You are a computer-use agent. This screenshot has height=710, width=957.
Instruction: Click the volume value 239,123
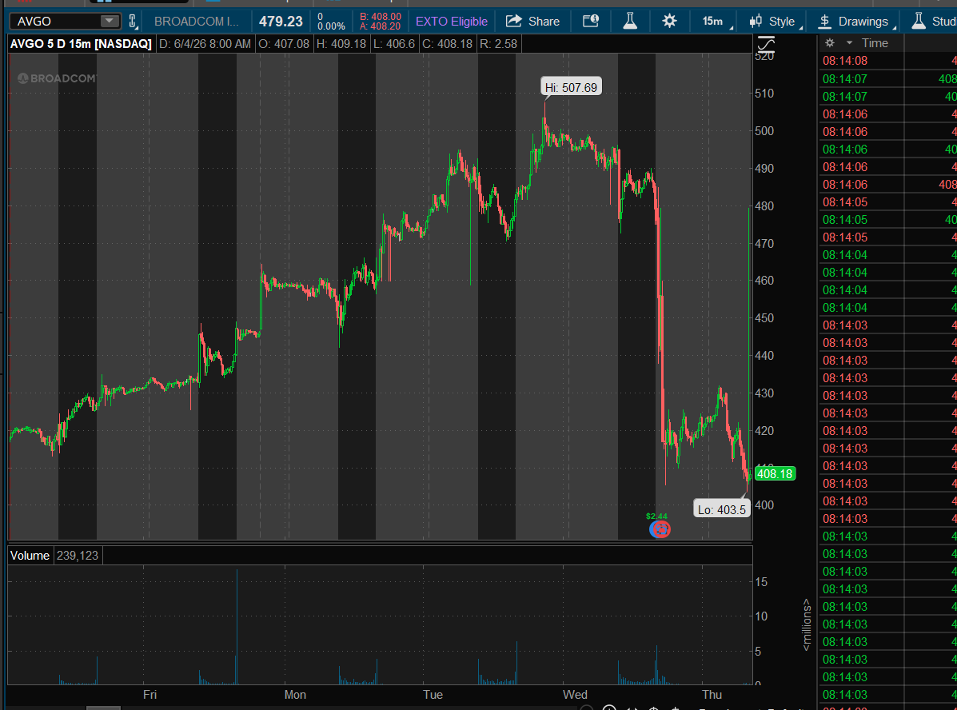pos(78,556)
